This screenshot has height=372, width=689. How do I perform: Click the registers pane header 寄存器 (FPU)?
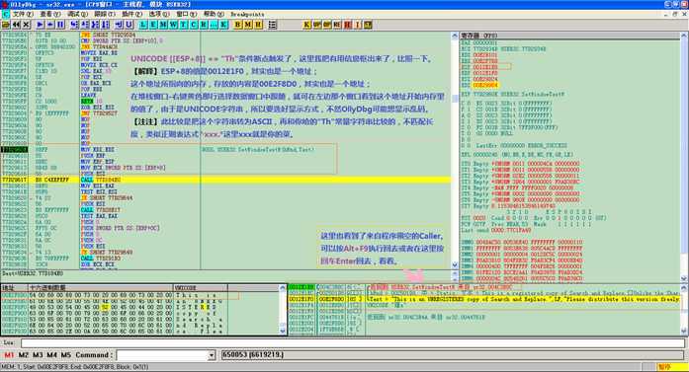(x=479, y=36)
